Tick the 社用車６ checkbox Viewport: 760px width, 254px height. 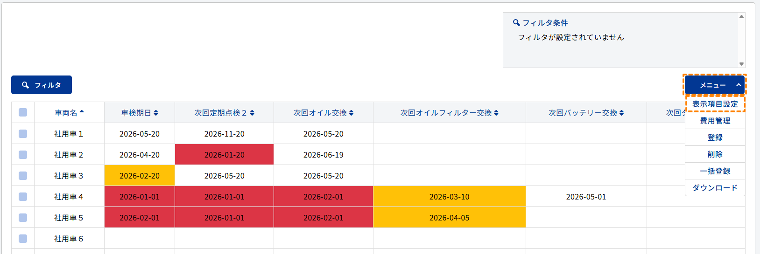[23, 239]
